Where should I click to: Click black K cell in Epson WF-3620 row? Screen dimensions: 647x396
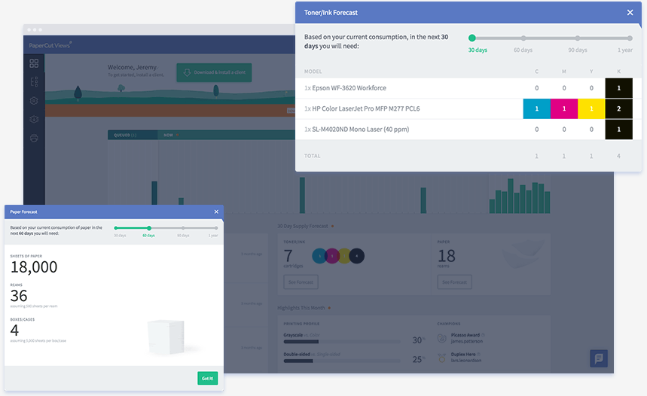pyautogui.click(x=618, y=88)
